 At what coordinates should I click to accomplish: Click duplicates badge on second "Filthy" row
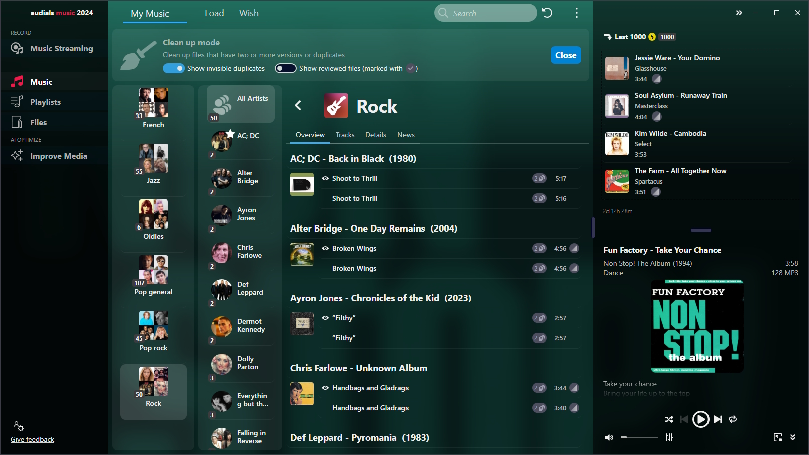point(539,338)
